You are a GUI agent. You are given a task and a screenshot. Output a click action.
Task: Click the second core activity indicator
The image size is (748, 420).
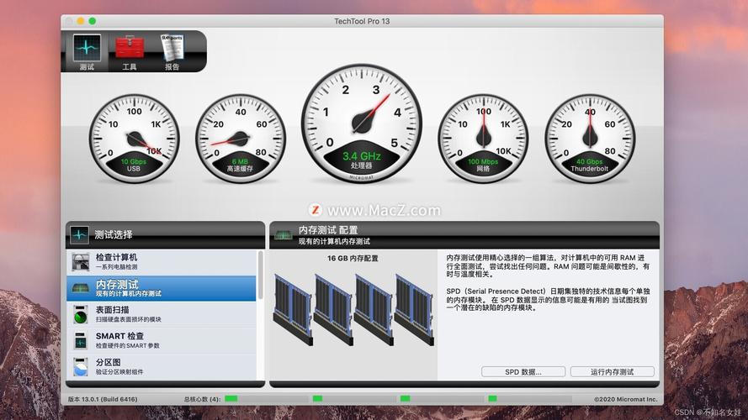[x=317, y=398]
